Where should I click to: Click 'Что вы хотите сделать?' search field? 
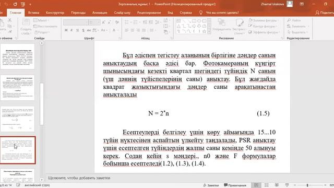(222, 13)
